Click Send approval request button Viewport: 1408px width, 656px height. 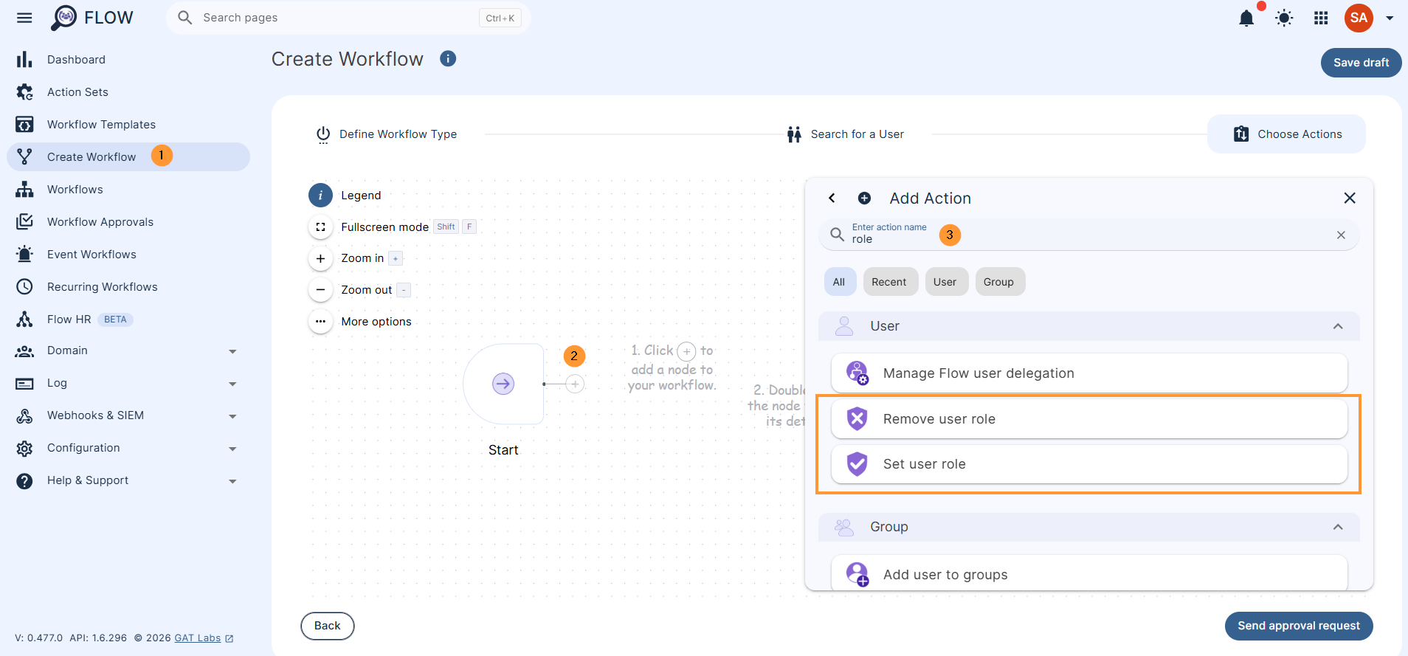1299,626
